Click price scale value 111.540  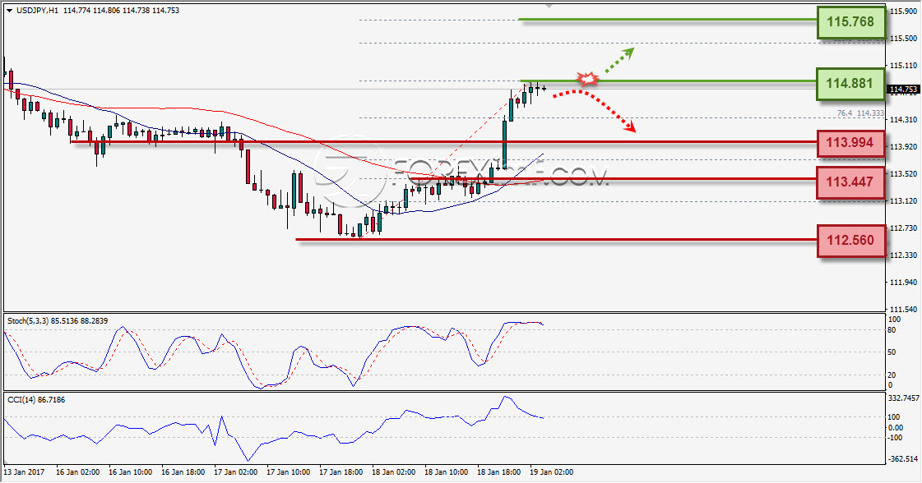(x=904, y=309)
